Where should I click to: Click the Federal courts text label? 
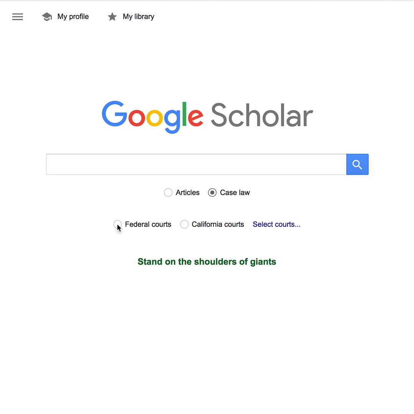[x=148, y=224]
